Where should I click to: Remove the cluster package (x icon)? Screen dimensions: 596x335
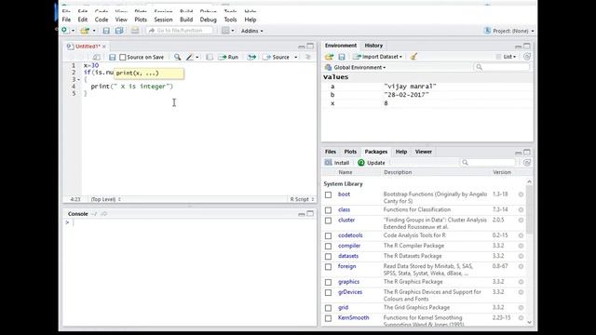tap(521, 221)
